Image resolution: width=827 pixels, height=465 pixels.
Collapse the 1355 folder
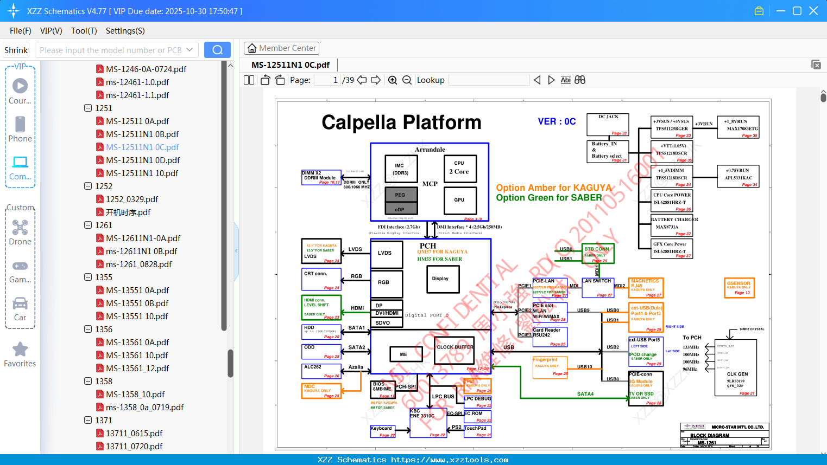[x=88, y=277]
